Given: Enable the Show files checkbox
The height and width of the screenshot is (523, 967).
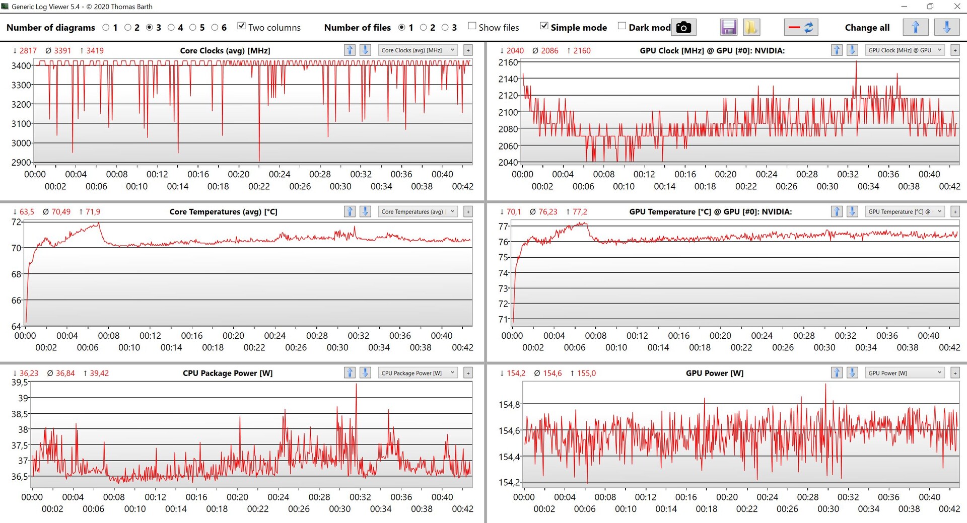Looking at the screenshot, I should [472, 26].
